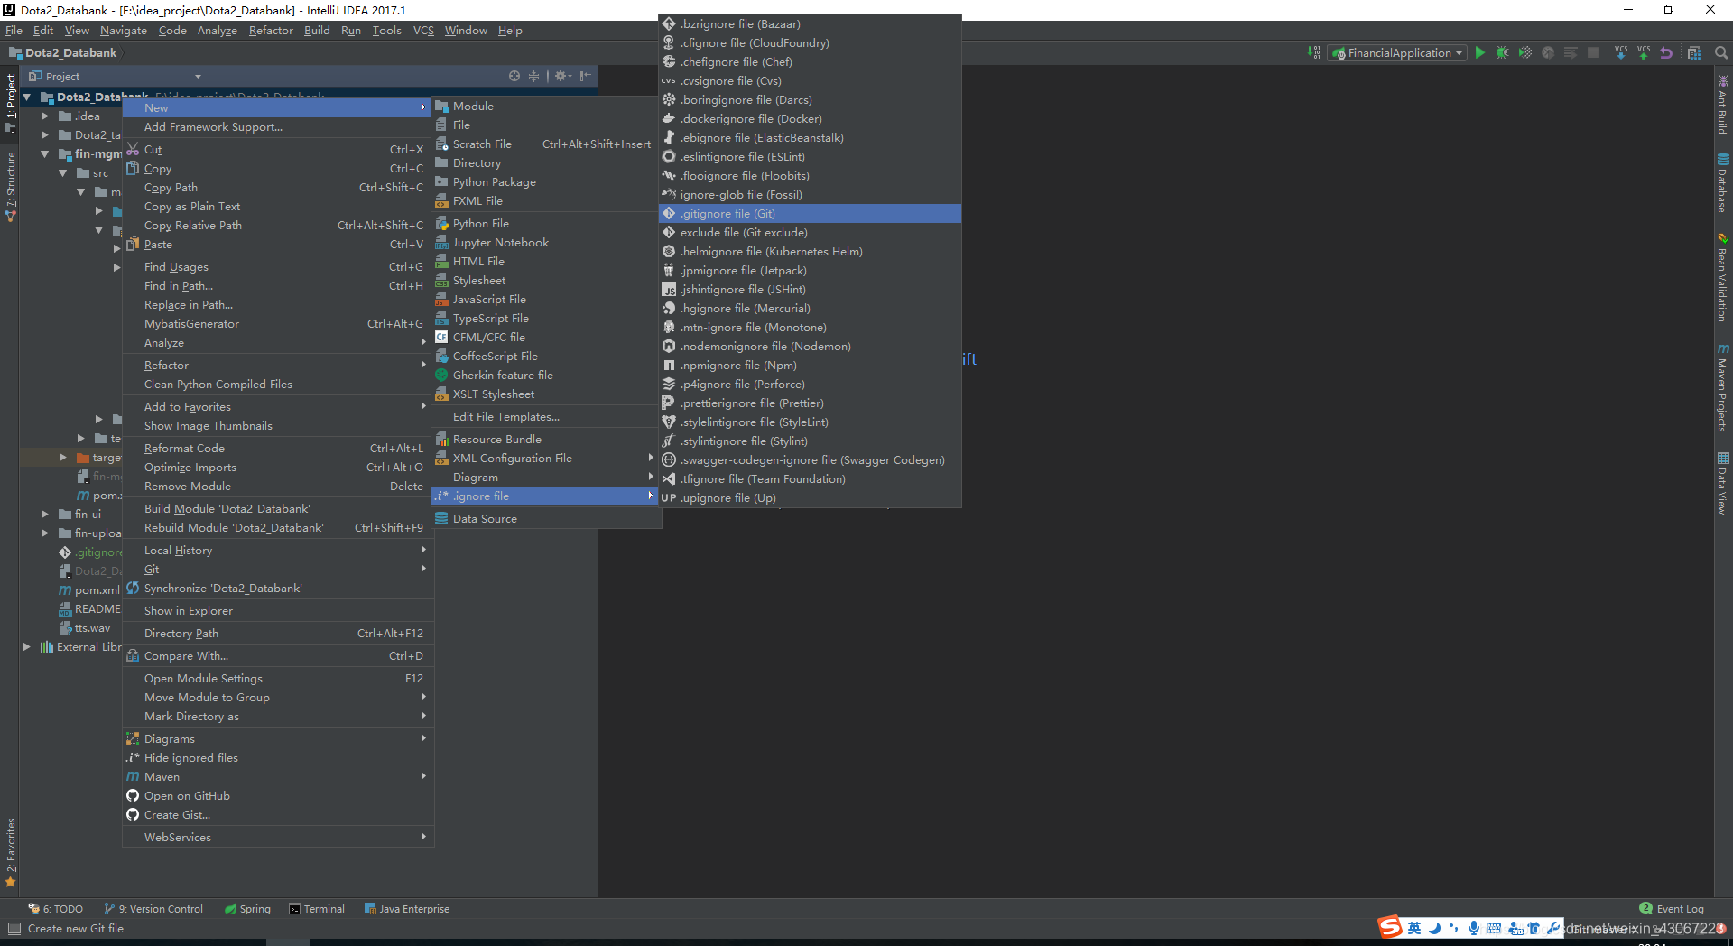Screen dimensions: 1733x946
Task: Click the purple revert/undo icon
Action: coord(1666,53)
